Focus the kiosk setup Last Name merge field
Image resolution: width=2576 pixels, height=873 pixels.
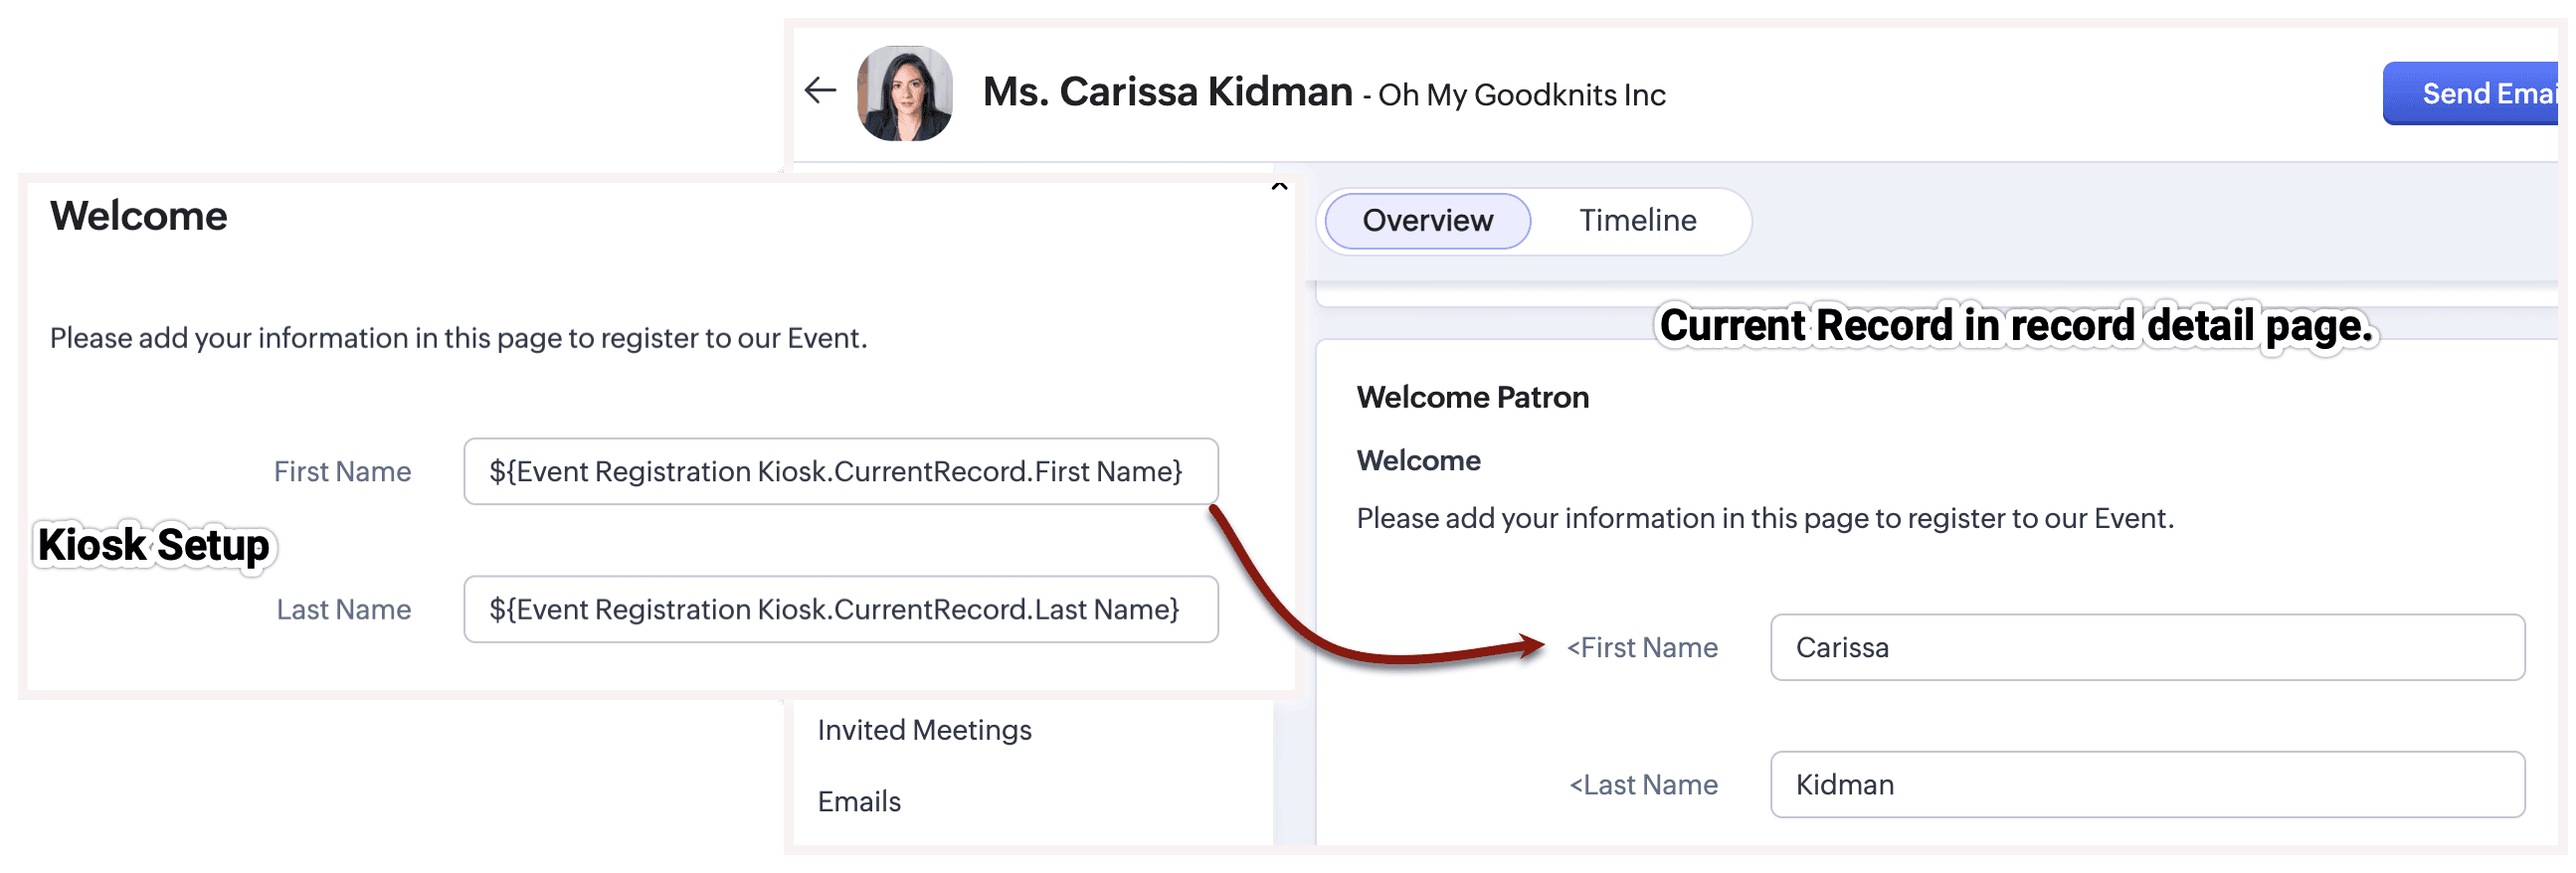(840, 609)
